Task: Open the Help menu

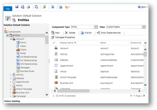Action: pyautogui.click(x=143, y=7)
